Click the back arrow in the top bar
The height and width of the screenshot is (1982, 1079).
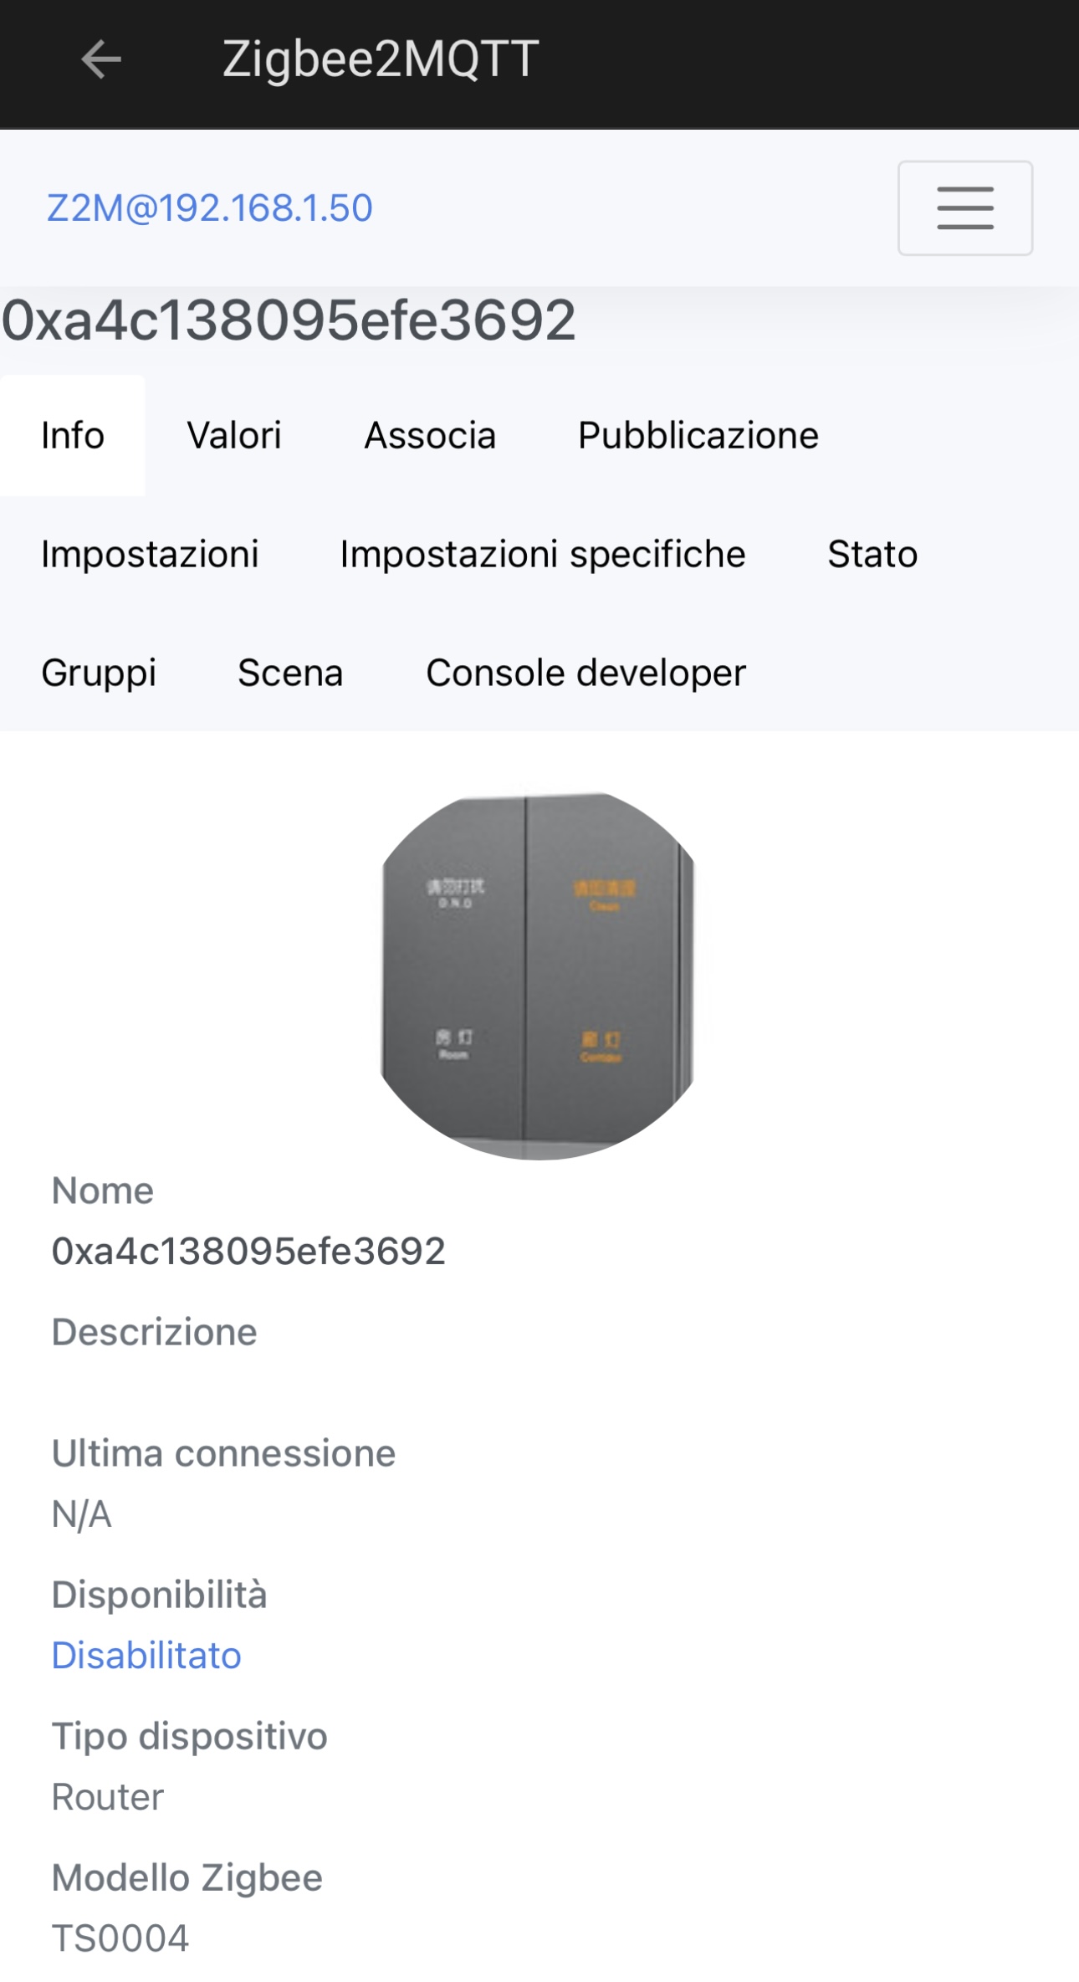(x=100, y=59)
